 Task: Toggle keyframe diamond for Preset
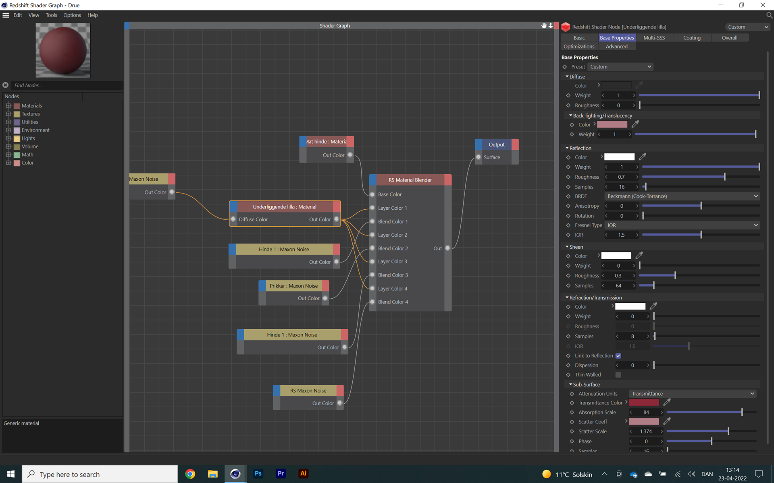click(564, 67)
